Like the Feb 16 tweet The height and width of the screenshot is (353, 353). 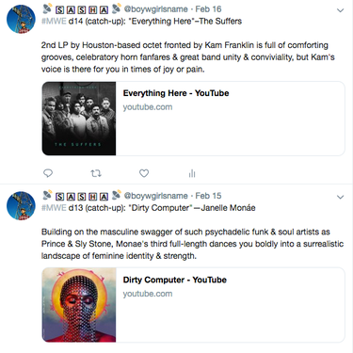click(x=144, y=173)
